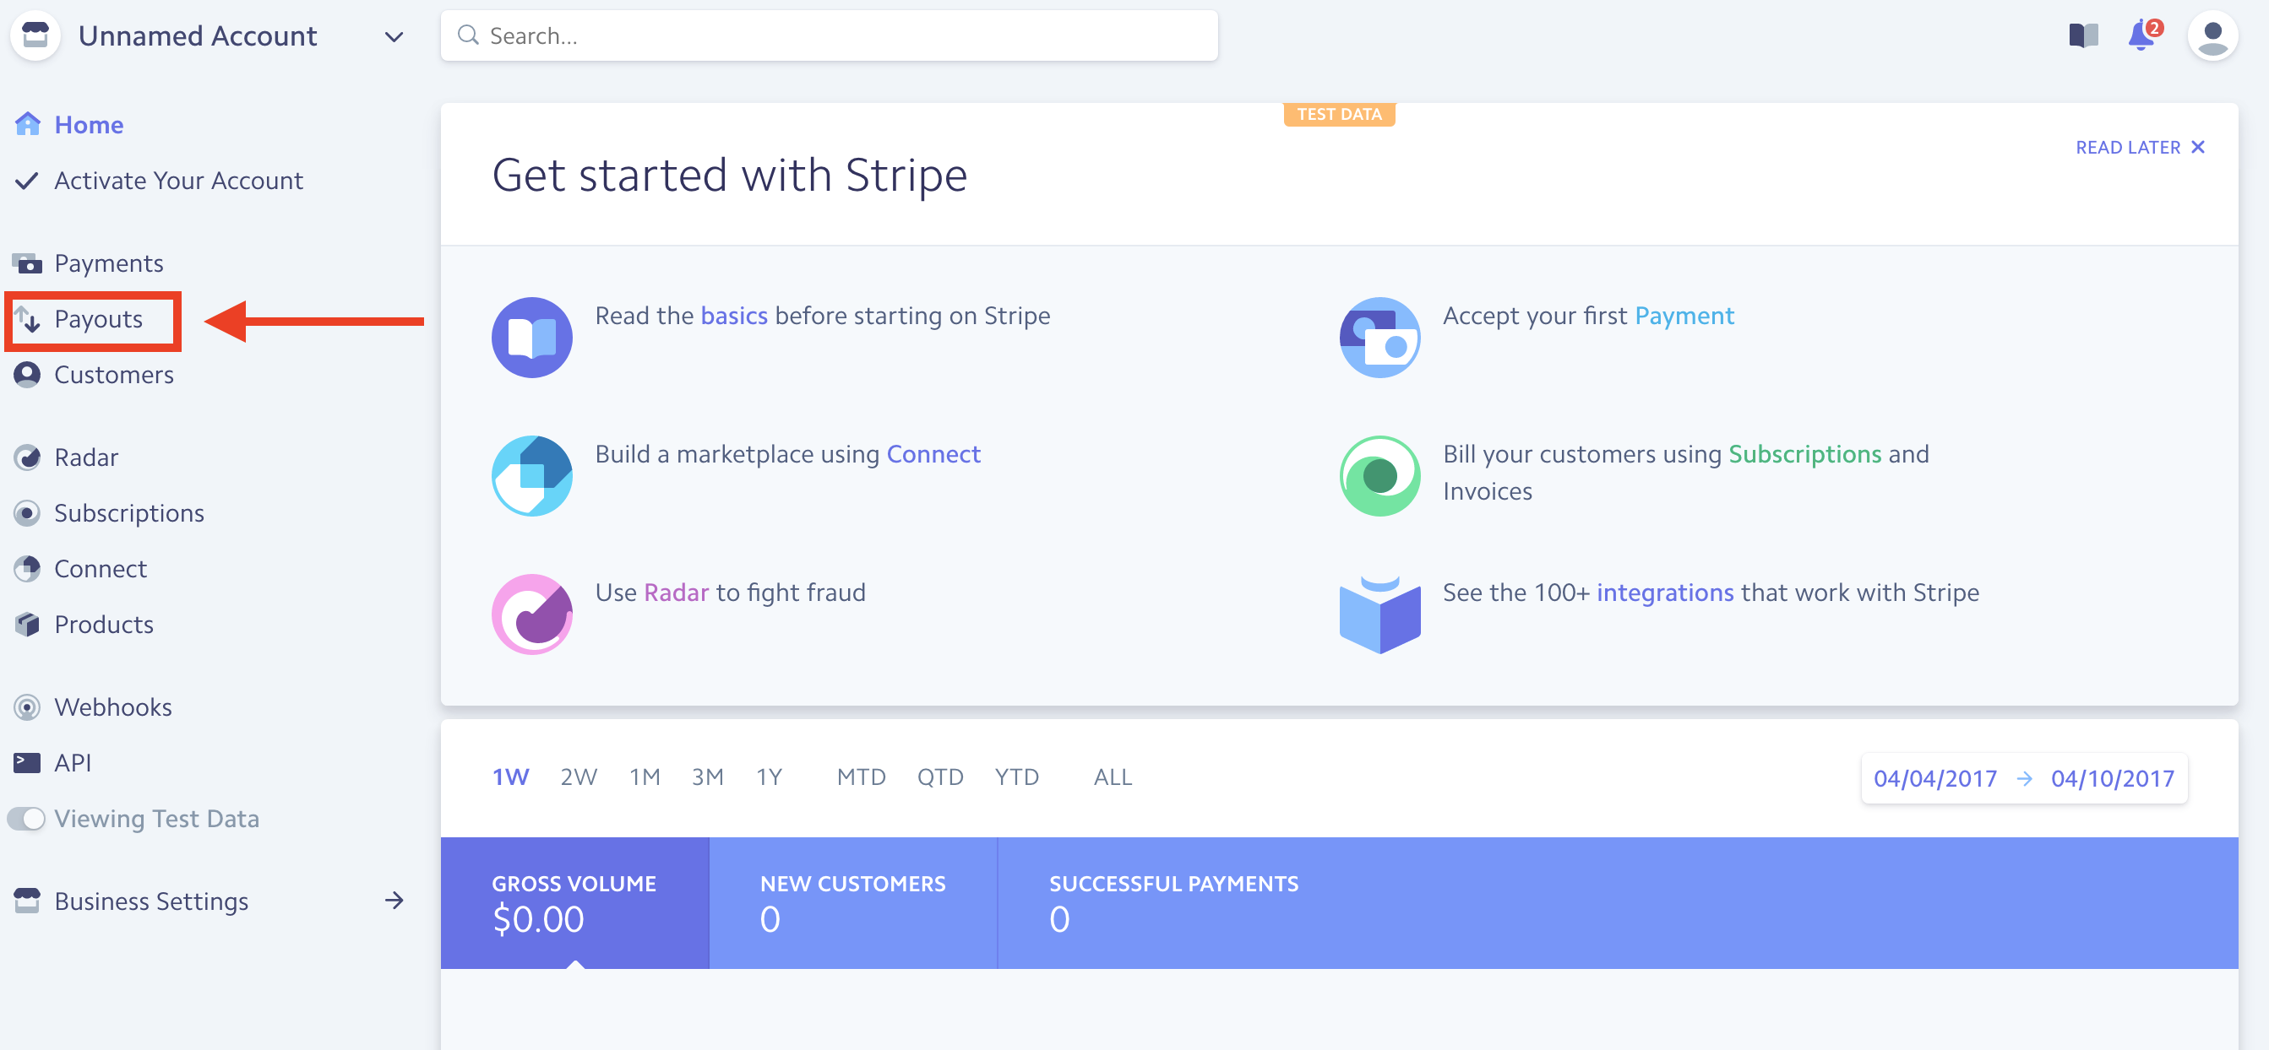The height and width of the screenshot is (1050, 2269).
Task: Click the checkmark icon beside Activate Your Account
Action: 26,181
